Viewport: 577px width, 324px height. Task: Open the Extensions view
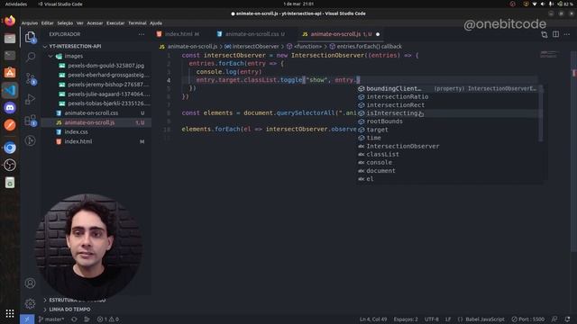(x=31, y=120)
